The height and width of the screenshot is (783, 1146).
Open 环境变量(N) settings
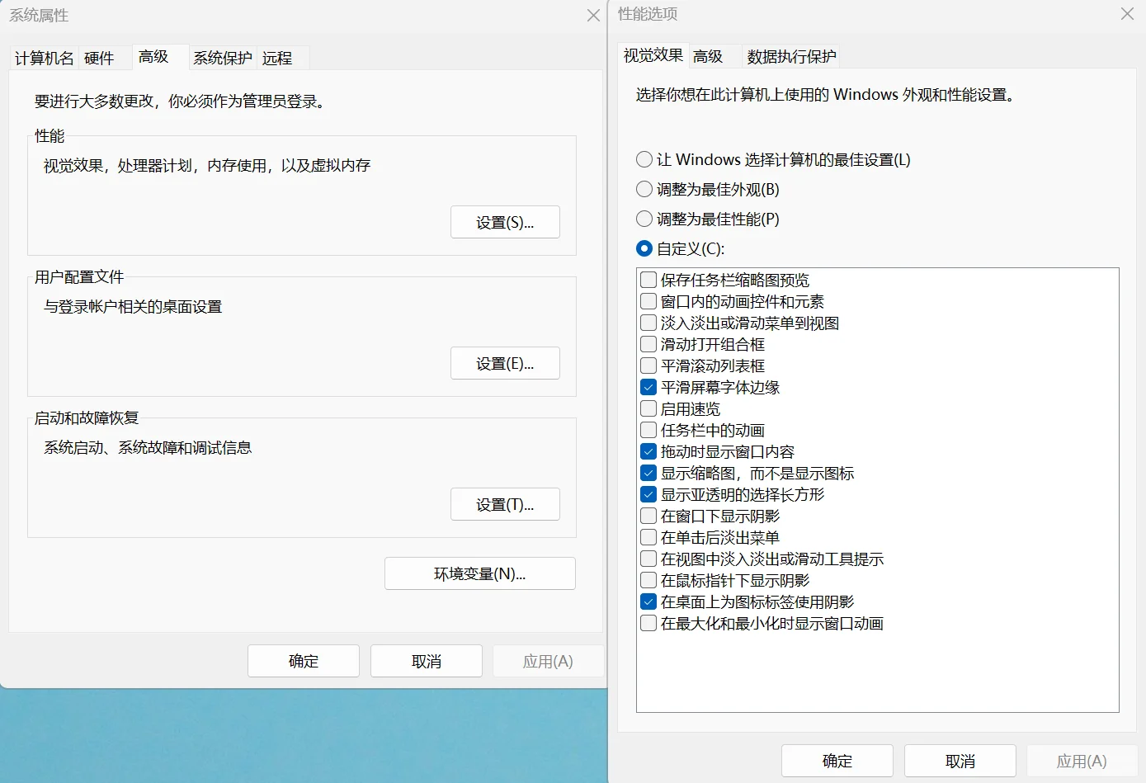click(479, 573)
